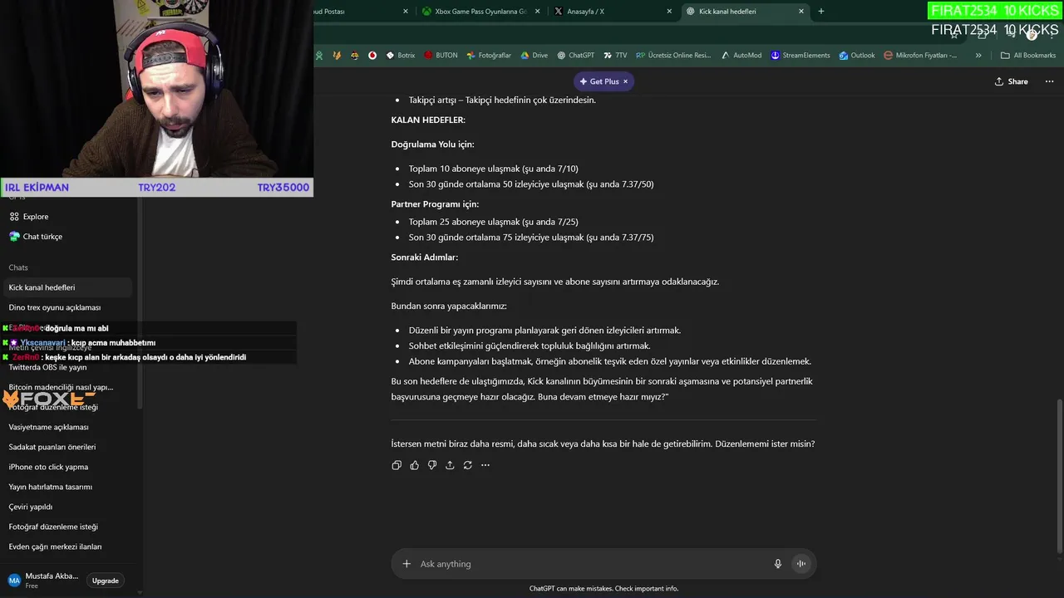The width and height of the screenshot is (1064, 598).
Task: Close the Anasayfa / X tab
Action: [x=669, y=12]
